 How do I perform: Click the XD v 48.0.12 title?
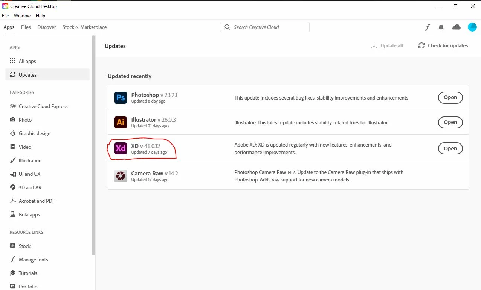point(145,146)
